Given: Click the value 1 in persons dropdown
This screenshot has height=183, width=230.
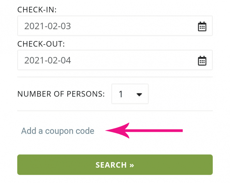Looking at the screenshot, I should [x=121, y=94].
